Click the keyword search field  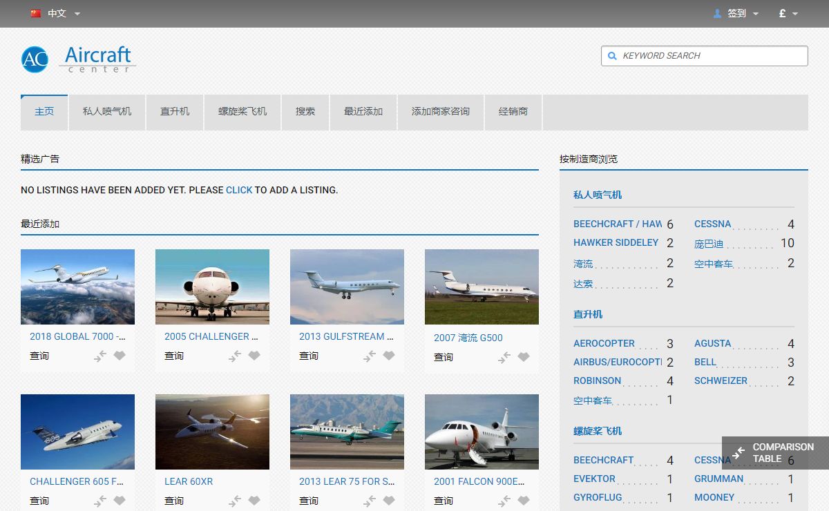(705, 56)
